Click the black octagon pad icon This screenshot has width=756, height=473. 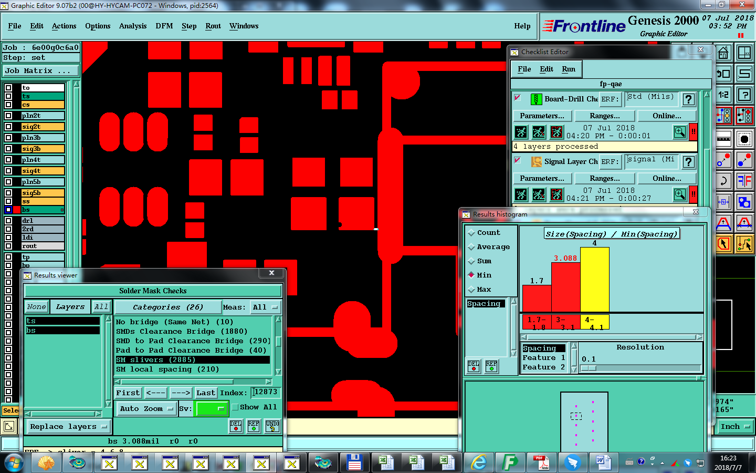click(744, 139)
